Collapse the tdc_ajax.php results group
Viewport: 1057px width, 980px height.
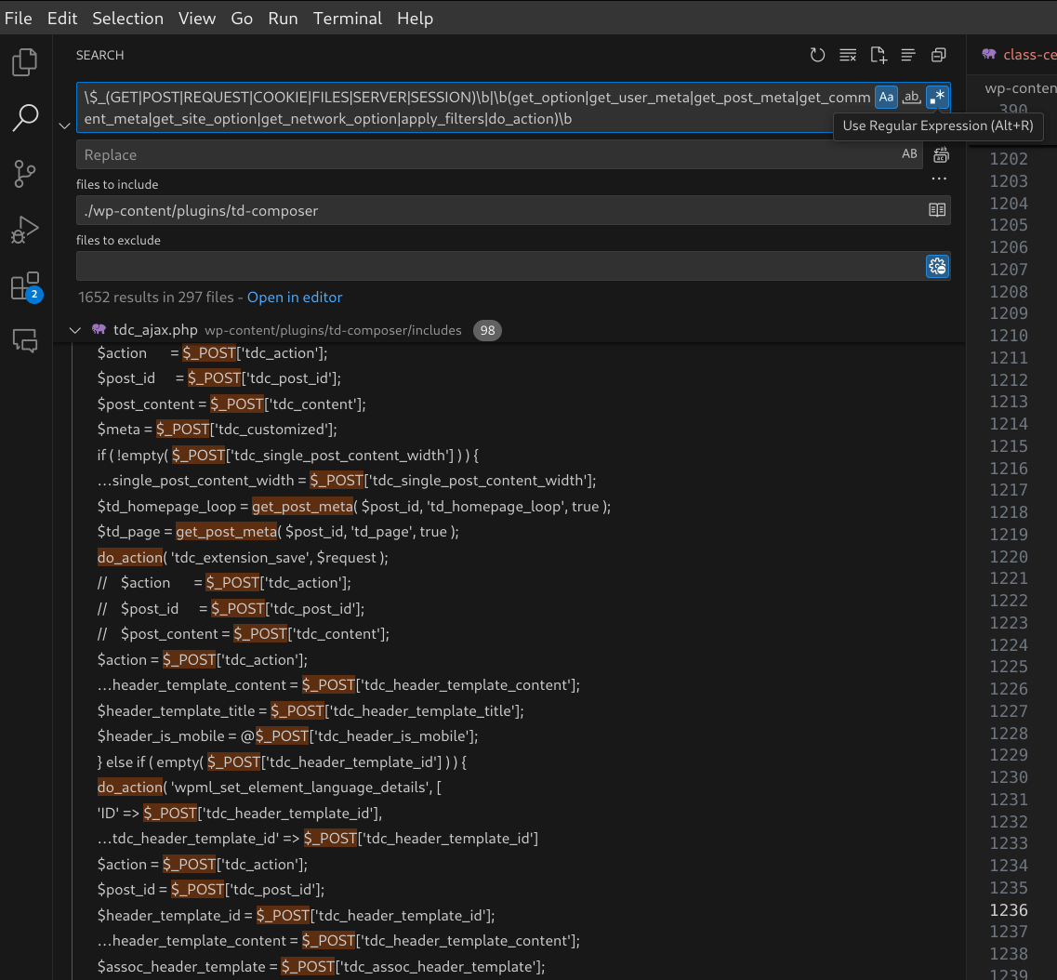click(75, 330)
